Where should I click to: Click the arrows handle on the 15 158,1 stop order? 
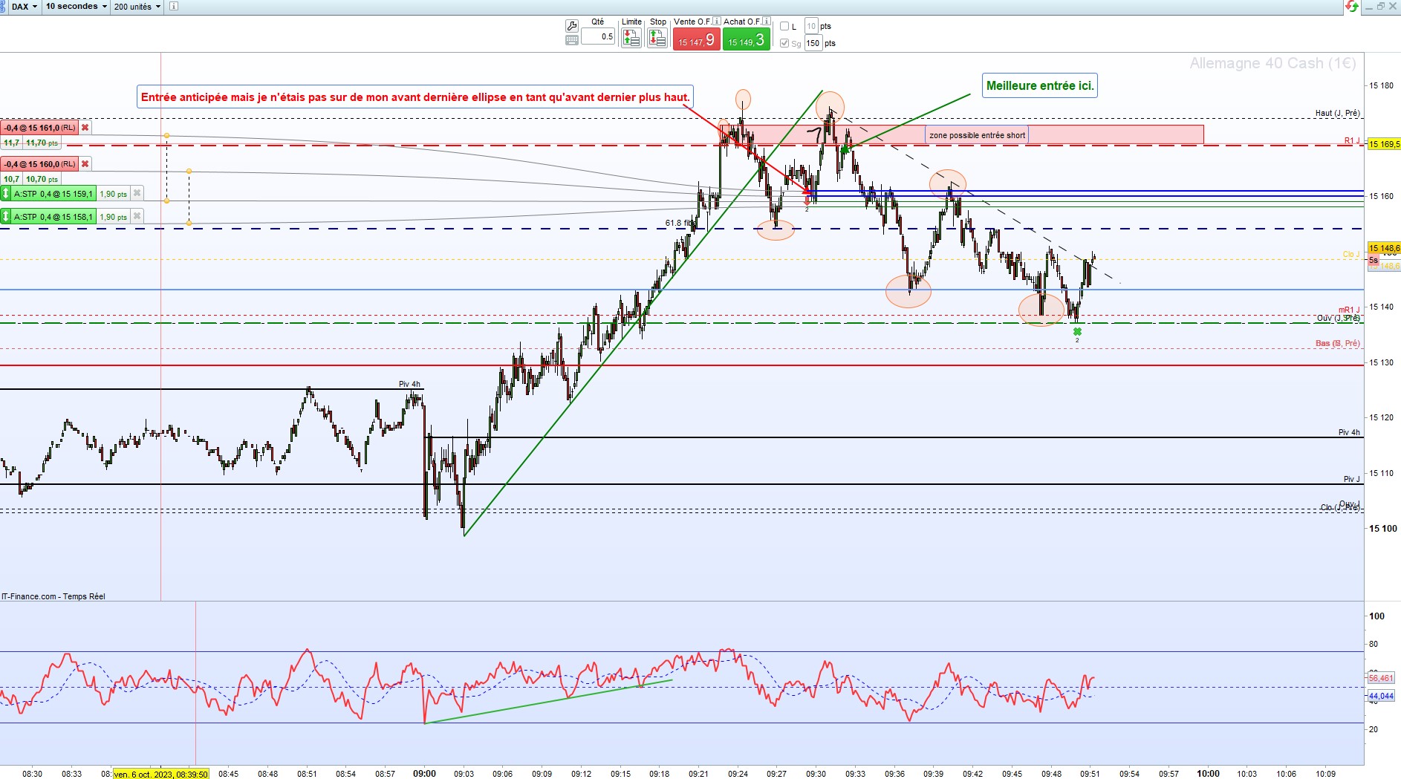coord(6,217)
